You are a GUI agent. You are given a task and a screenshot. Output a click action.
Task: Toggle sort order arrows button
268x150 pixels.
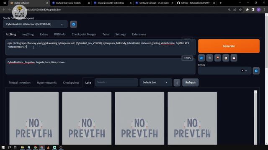(x=177, y=82)
